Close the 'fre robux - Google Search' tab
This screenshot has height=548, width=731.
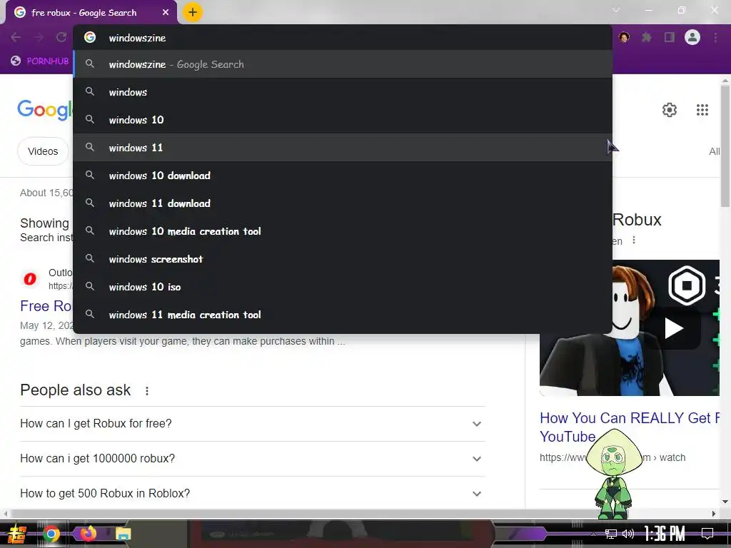click(x=166, y=13)
